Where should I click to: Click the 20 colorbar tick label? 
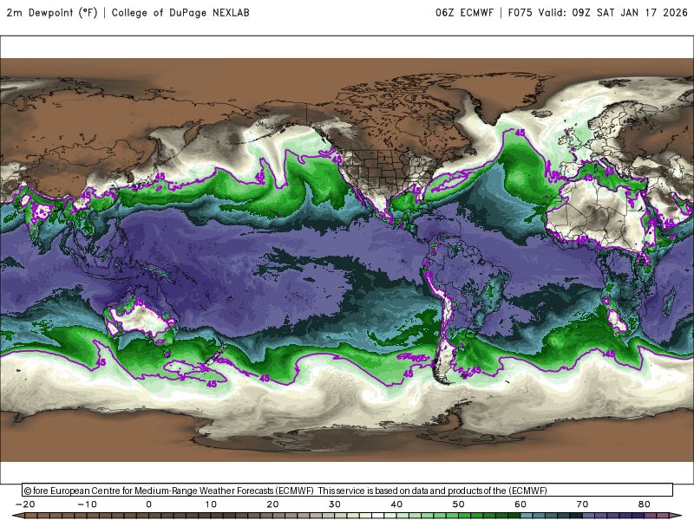(272, 504)
